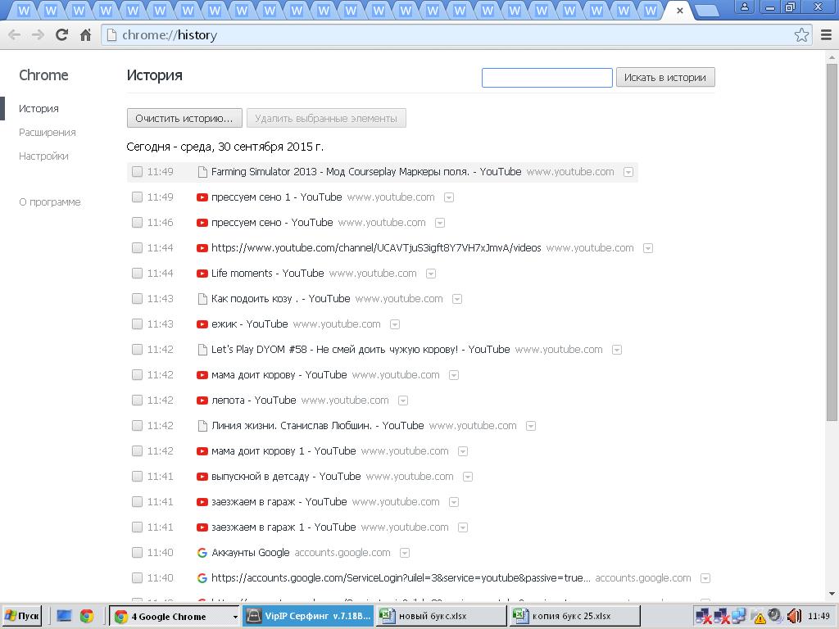Click YouTube icon beside 'выпускной в детсаду'
The height and width of the screenshot is (629, 839).
202,477
